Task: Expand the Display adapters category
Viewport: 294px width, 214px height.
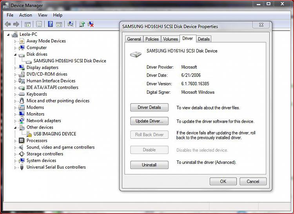Action: (x=15, y=68)
